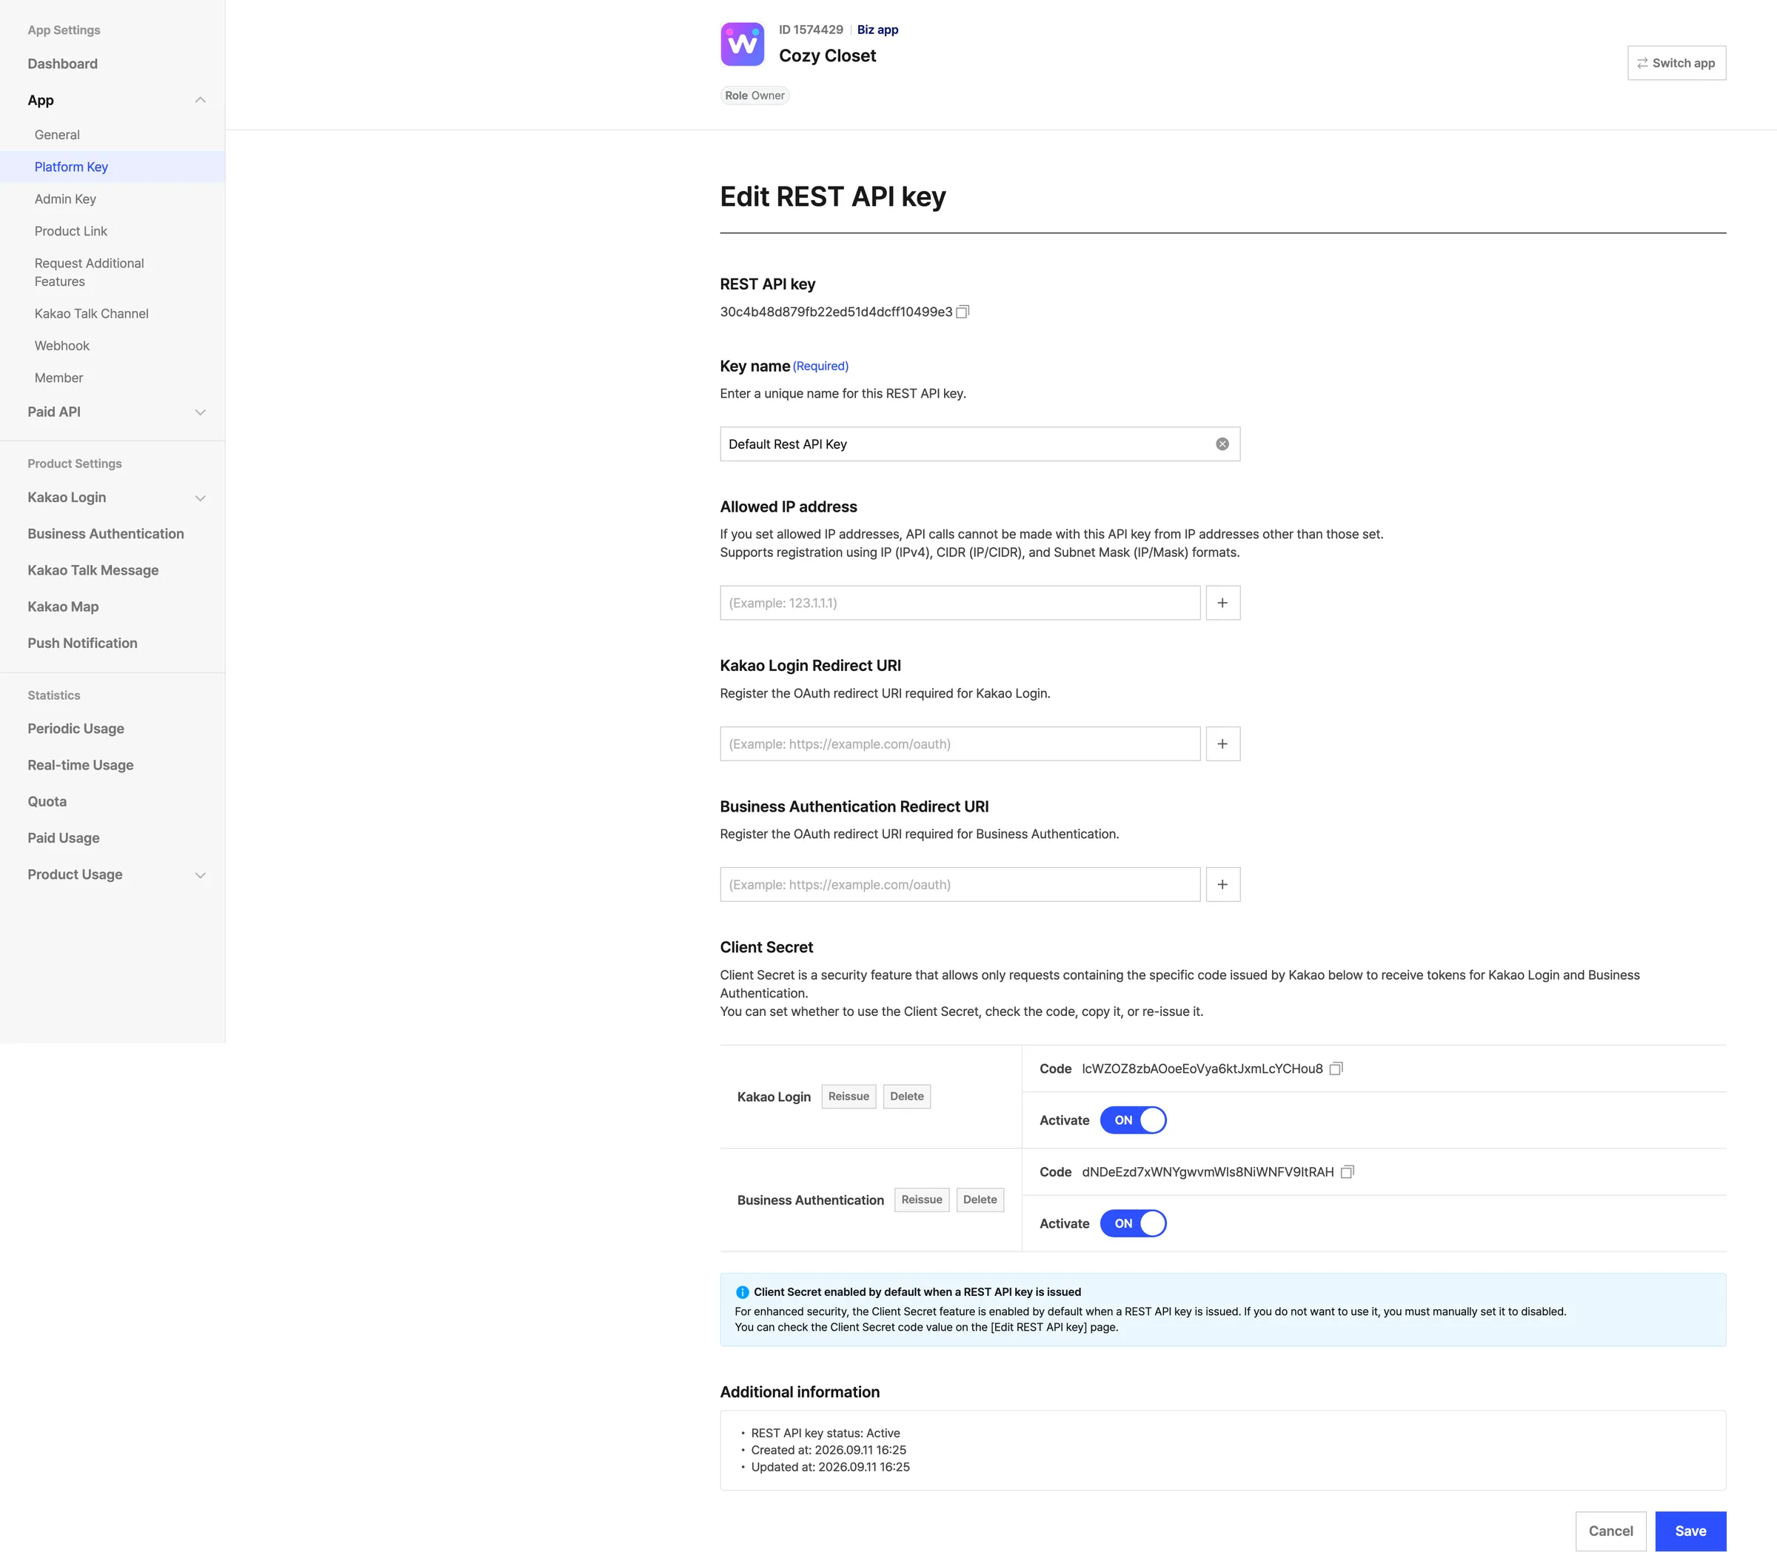The height and width of the screenshot is (1561, 1777).
Task: Clear the Key name field text
Action: point(1222,444)
